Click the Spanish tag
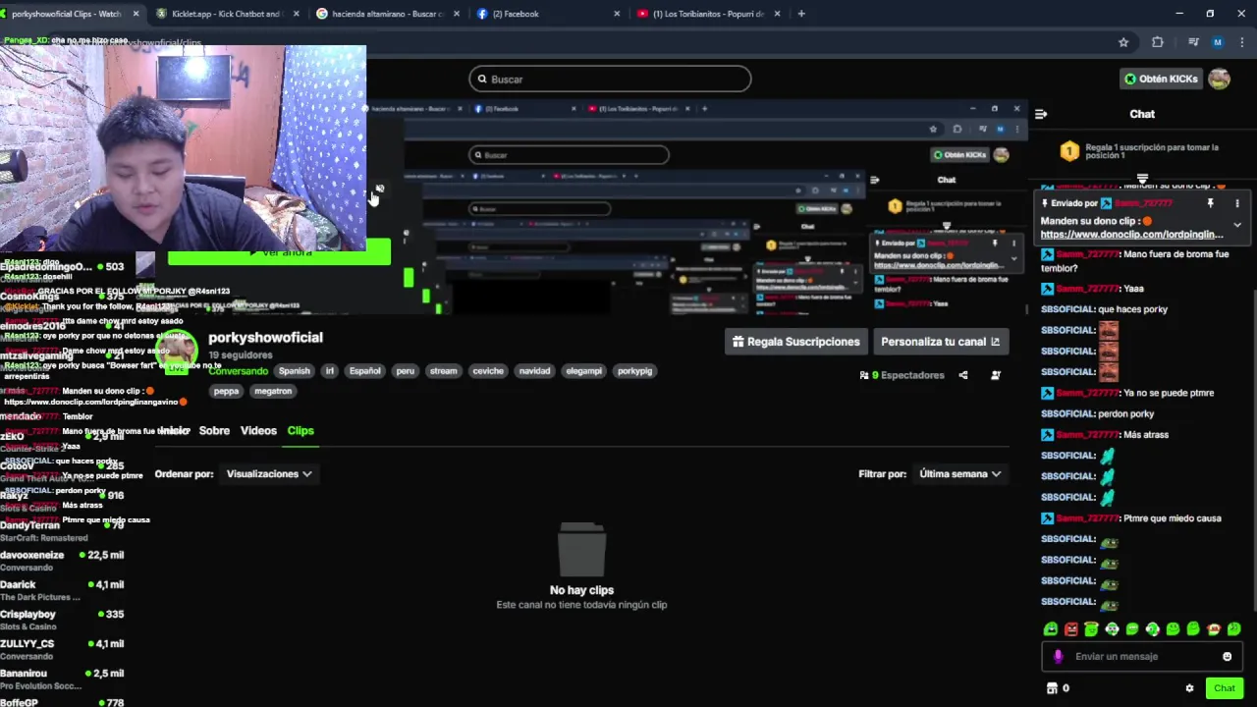The height and width of the screenshot is (707, 1257). pyautogui.click(x=294, y=371)
